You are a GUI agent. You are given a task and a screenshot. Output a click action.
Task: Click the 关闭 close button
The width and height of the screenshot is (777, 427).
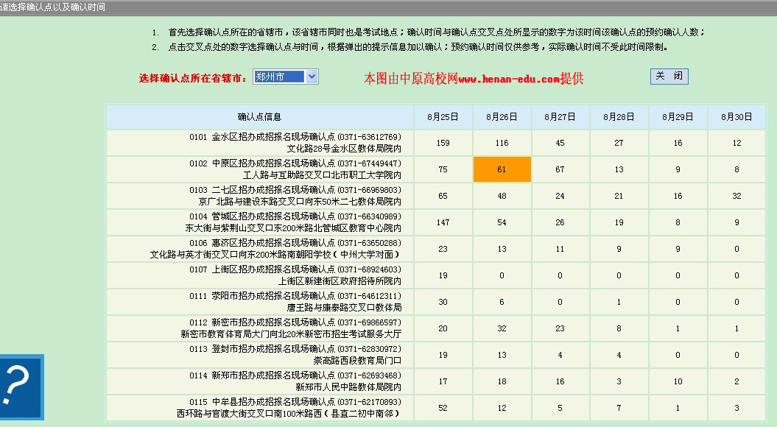pos(669,77)
